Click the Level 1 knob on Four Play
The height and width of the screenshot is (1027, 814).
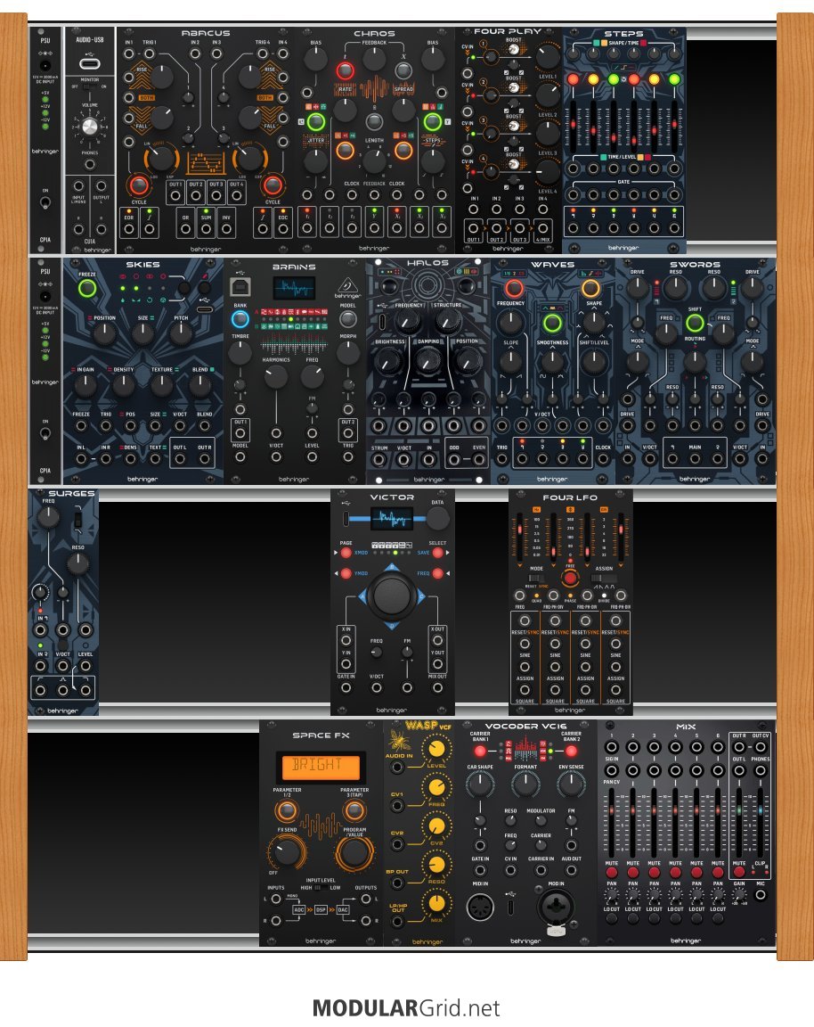(548, 57)
